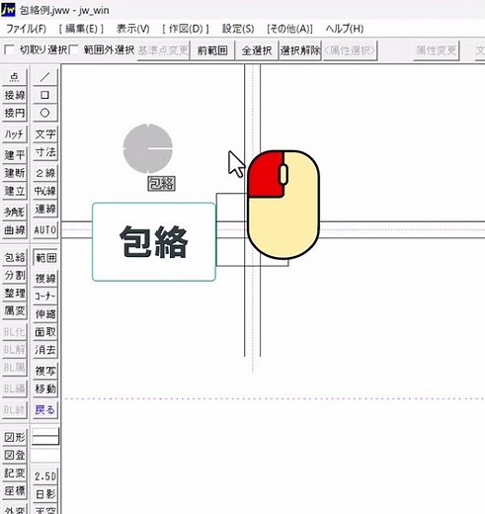Click the 戻る undo button

pos(45,410)
